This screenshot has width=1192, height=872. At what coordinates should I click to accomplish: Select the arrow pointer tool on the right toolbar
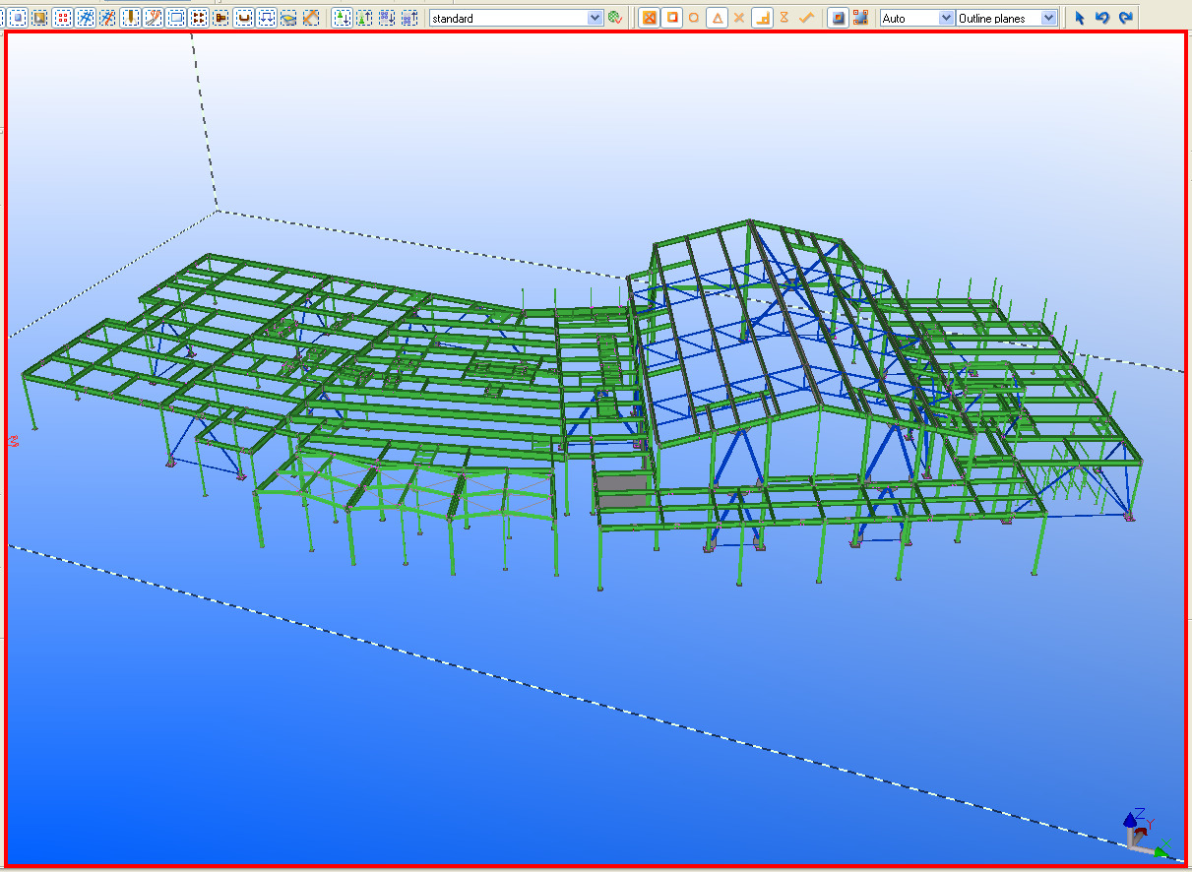[x=1079, y=17]
